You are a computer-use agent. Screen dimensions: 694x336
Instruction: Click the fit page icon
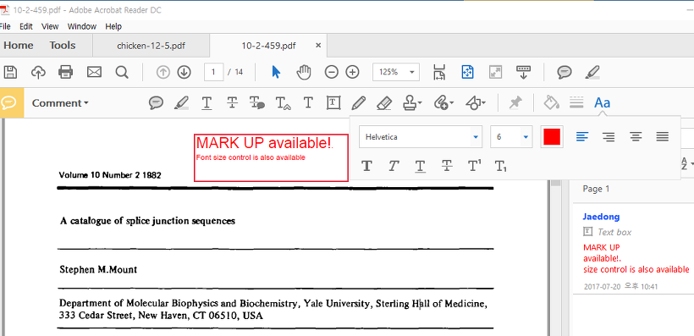coord(467,72)
